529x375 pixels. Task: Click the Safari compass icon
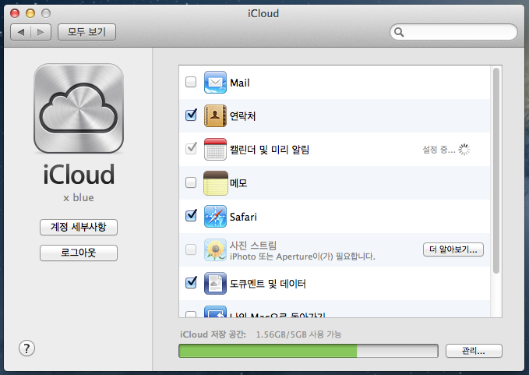tap(215, 217)
